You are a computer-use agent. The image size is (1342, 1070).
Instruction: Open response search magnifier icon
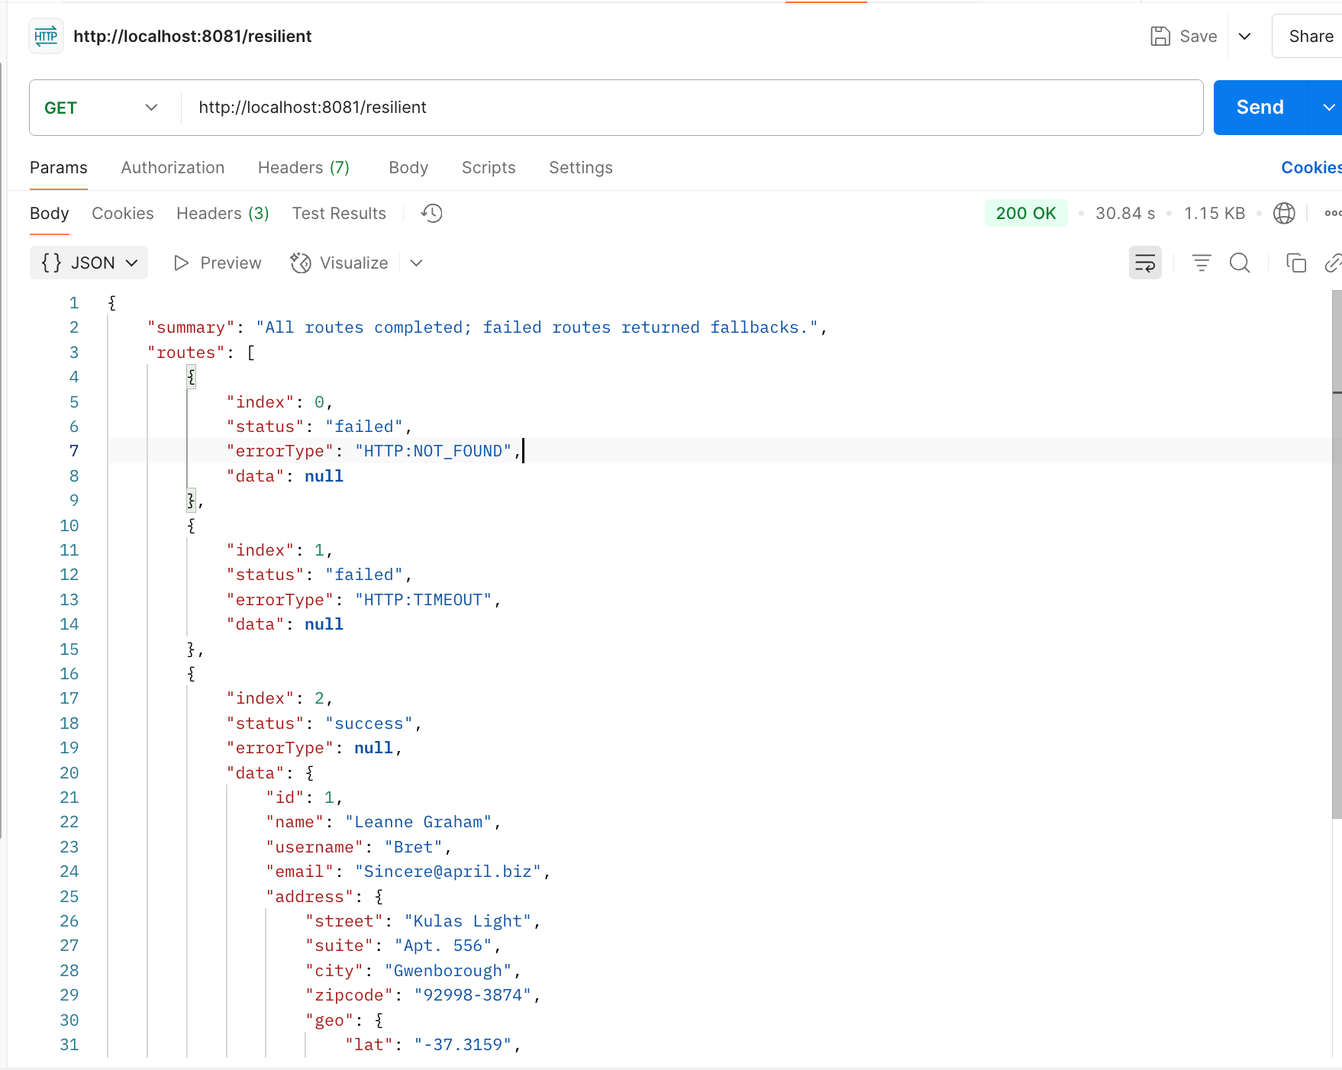1240,263
